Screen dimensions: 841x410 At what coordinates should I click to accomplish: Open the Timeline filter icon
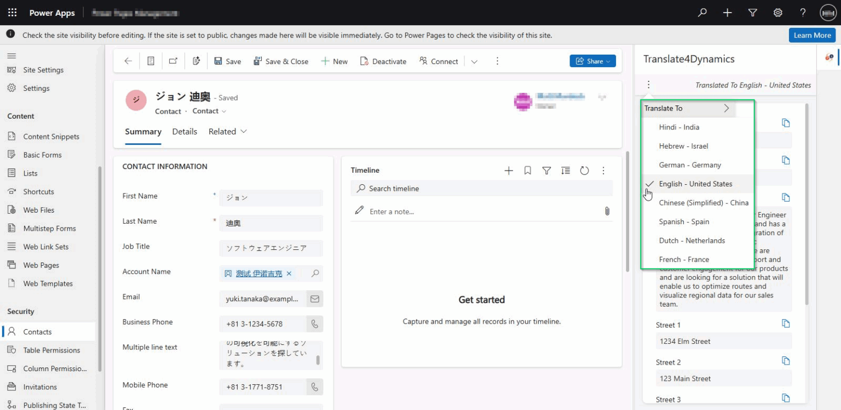coord(546,170)
